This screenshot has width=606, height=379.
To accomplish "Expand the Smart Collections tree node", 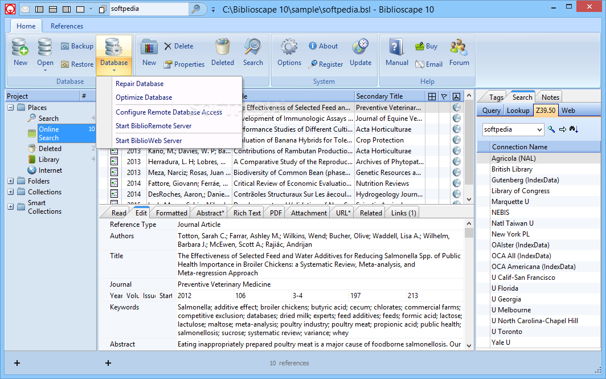I will click(x=11, y=207).
